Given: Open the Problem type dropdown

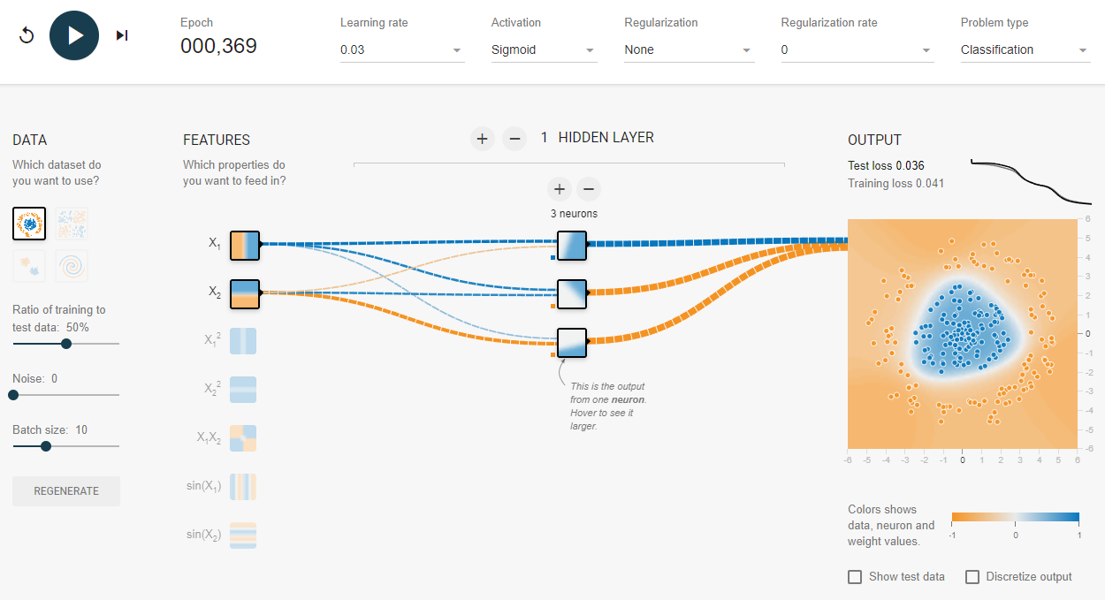Looking at the screenshot, I should coord(1025,50).
